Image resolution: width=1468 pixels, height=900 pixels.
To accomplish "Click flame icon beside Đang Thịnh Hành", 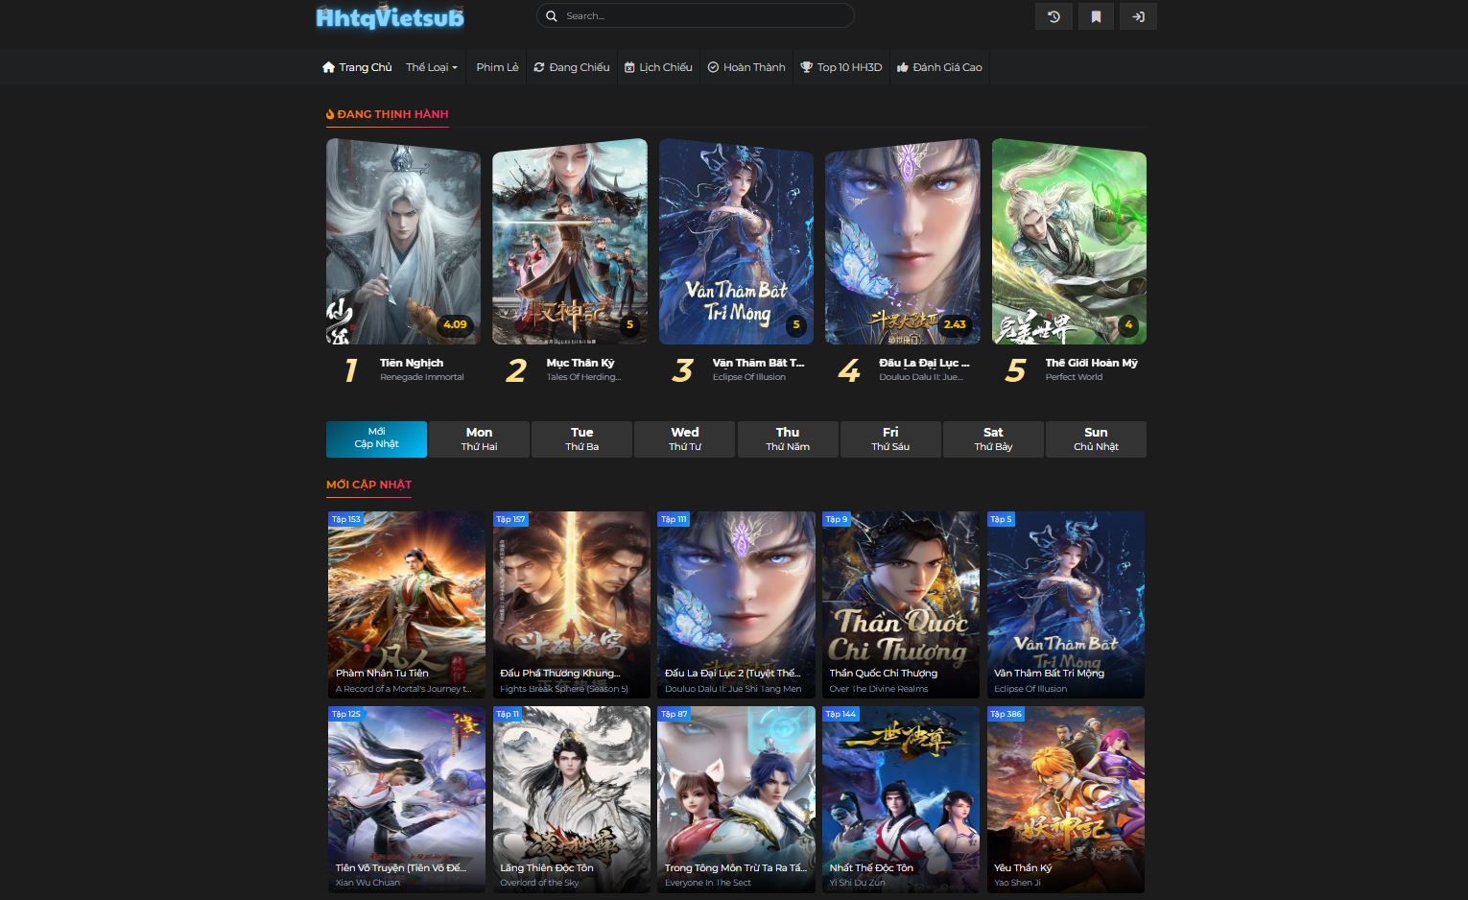I will tap(330, 114).
